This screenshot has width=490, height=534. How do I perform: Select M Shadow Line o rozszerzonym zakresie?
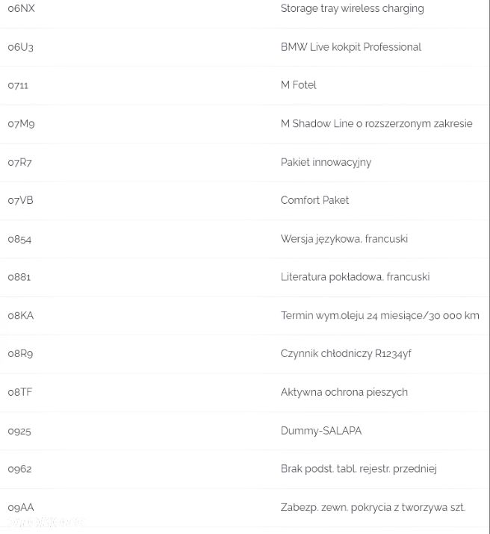click(x=376, y=124)
